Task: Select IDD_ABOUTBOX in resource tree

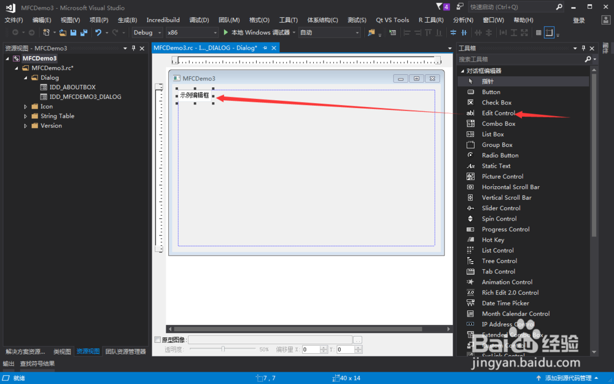Action: point(72,87)
